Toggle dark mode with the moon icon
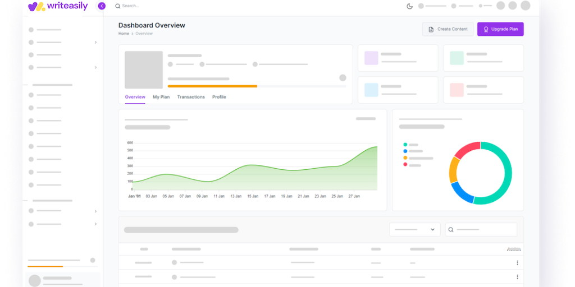The image size is (575, 287). click(410, 6)
